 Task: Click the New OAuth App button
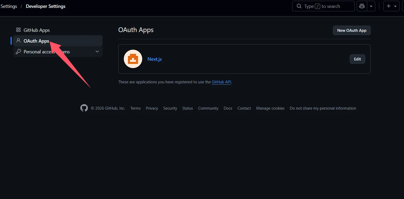(352, 30)
